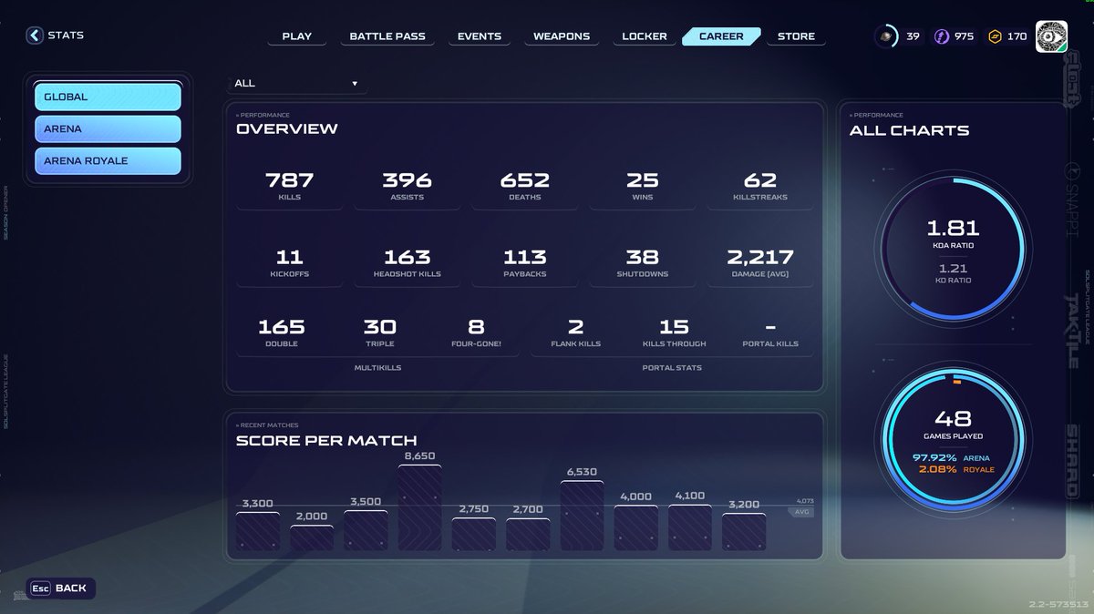The height and width of the screenshot is (614, 1094).
Task: Open the PLAY tab
Action: (x=296, y=36)
